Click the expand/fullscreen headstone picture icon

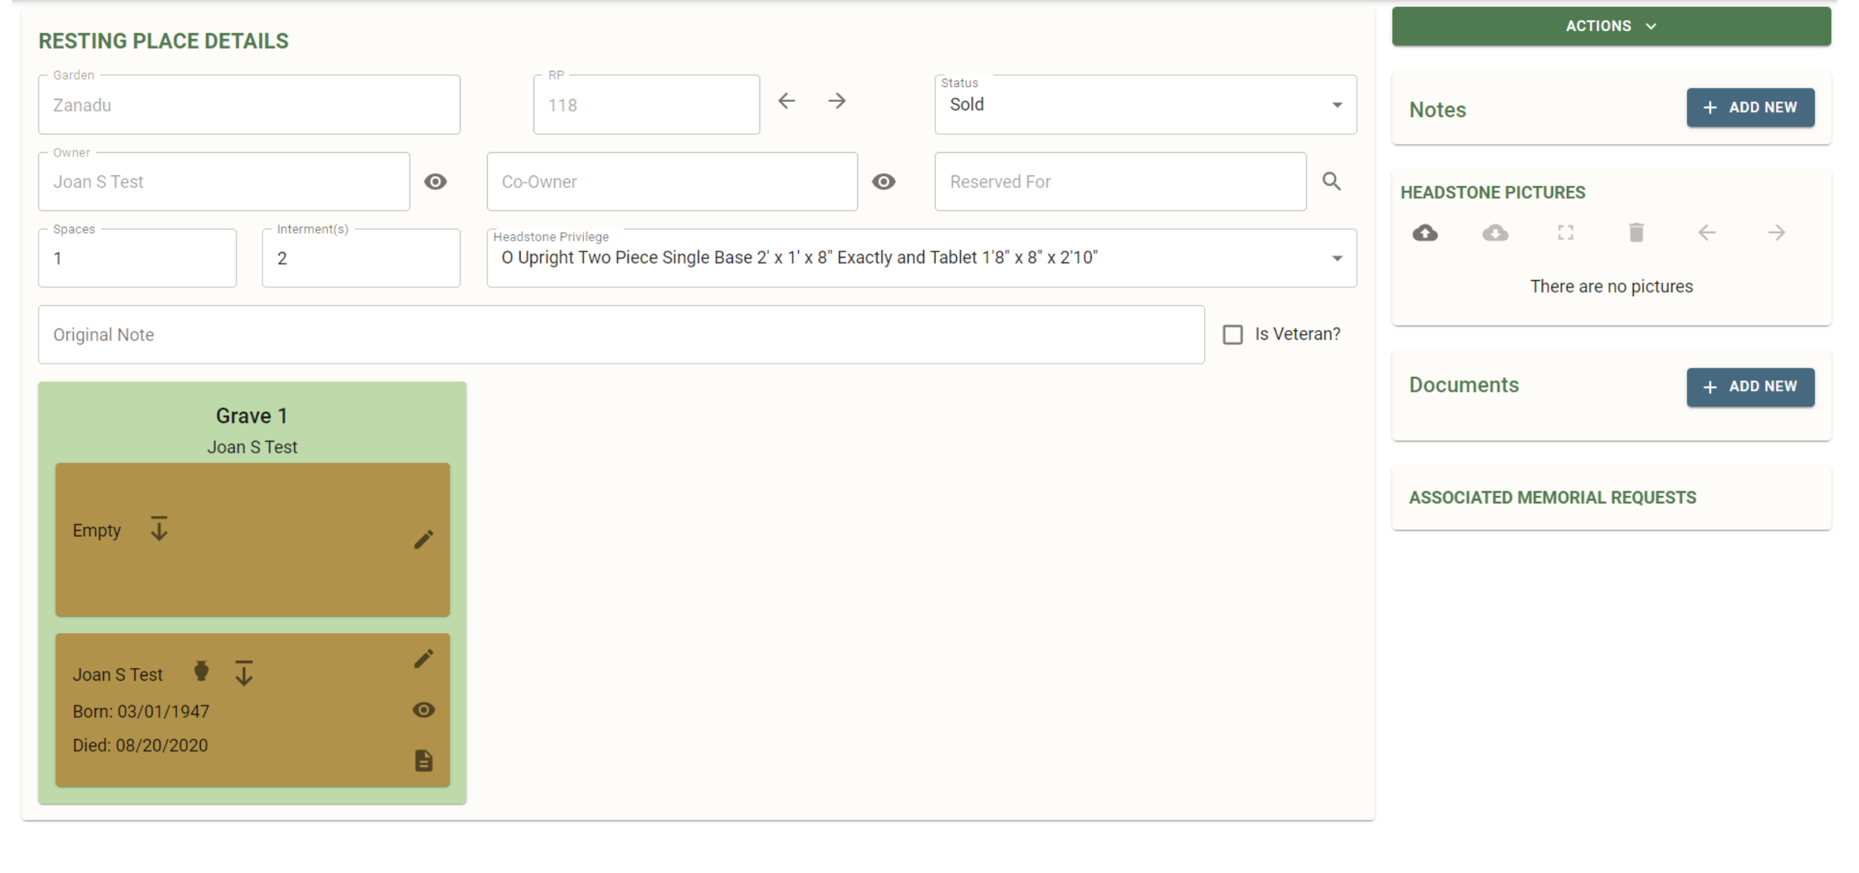click(1566, 231)
